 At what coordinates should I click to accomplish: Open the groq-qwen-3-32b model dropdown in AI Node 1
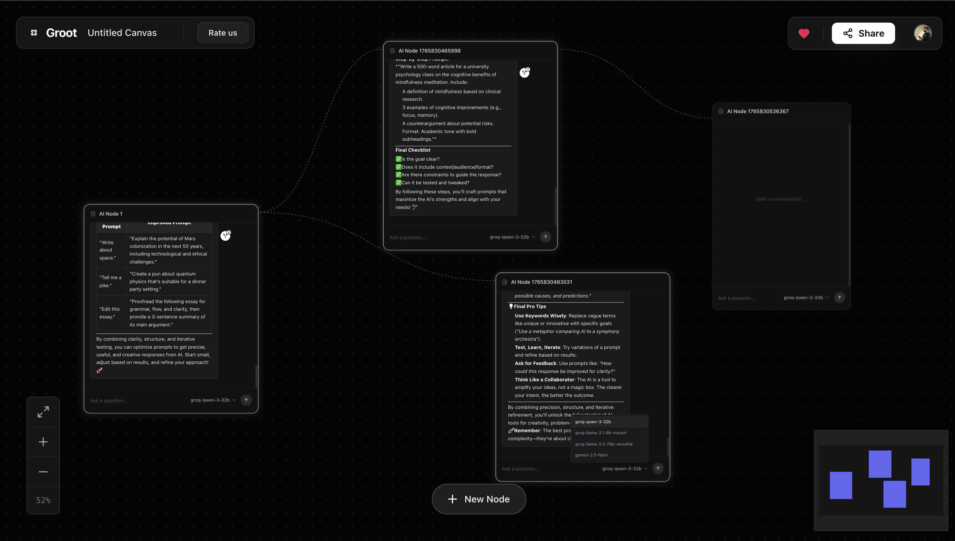point(213,400)
